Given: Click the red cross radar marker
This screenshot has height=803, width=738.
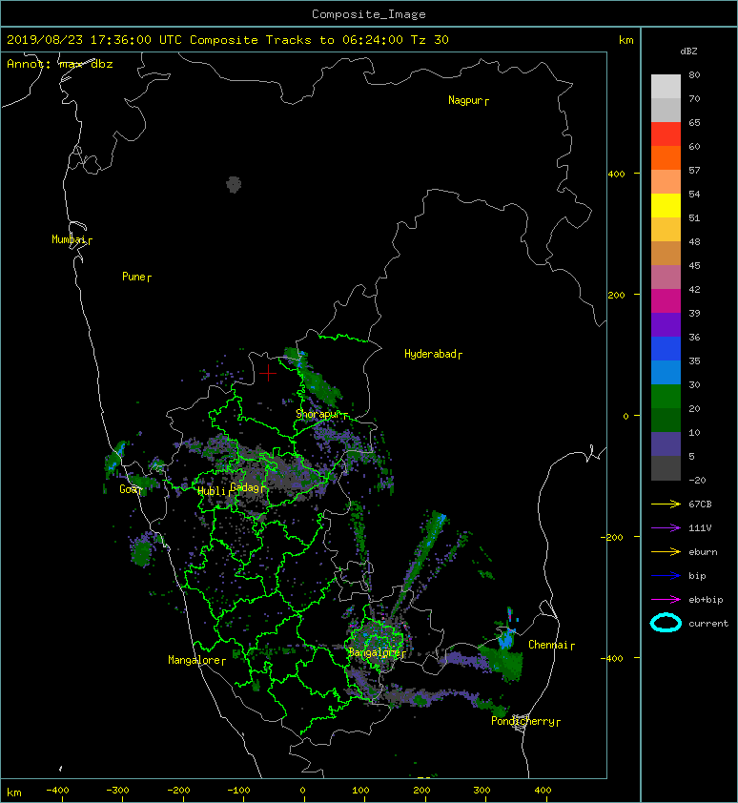Looking at the screenshot, I should [x=268, y=373].
